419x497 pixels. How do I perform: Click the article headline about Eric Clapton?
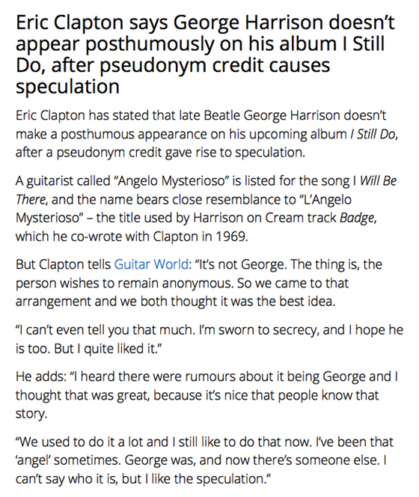(205, 54)
